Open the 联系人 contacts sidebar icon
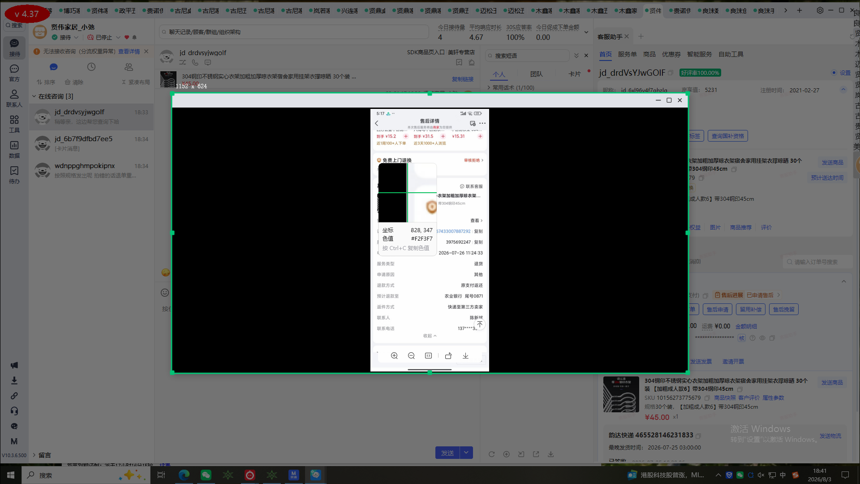The image size is (860, 484). [14, 98]
